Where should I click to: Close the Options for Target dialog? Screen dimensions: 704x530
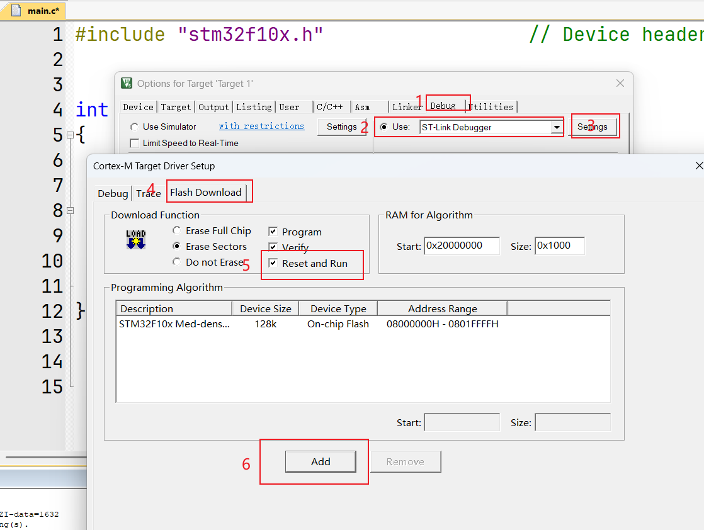pos(620,84)
